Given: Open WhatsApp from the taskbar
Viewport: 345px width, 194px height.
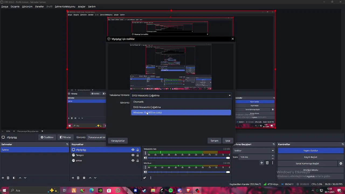Looking at the screenshot, I should [x=118, y=190].
